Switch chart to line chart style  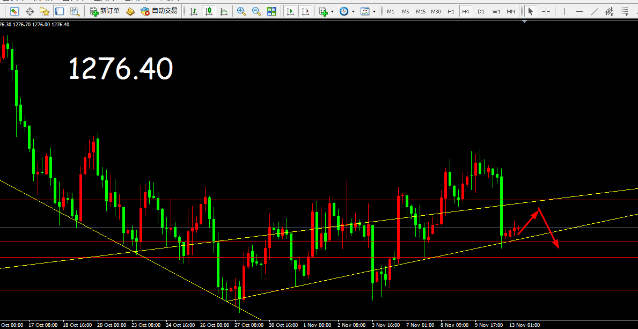click(223, 11)
